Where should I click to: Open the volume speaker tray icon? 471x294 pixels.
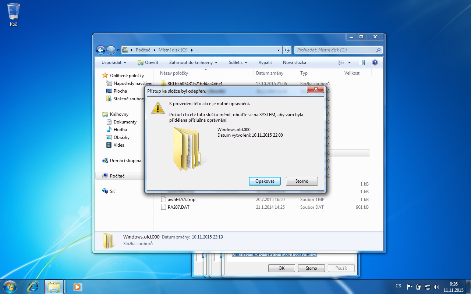(436, 287)
